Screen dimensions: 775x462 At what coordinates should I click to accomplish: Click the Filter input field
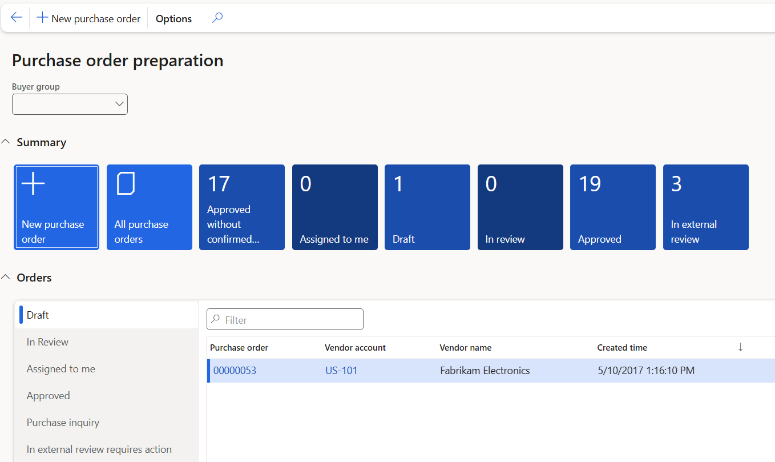click(291, 320)
